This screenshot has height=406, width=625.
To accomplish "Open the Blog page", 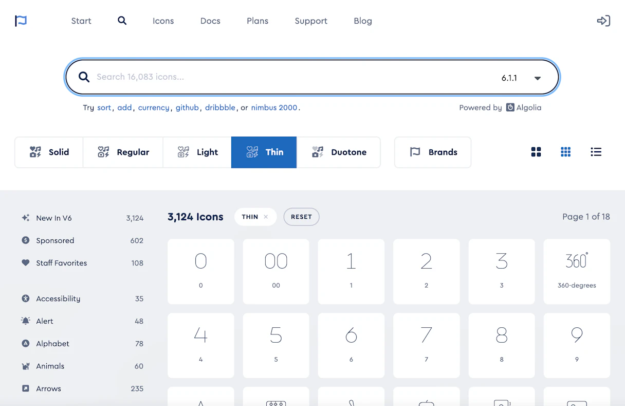I will coord(363,21).
